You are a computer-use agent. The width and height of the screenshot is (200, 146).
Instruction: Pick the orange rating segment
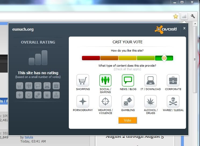tap(109, 58)
